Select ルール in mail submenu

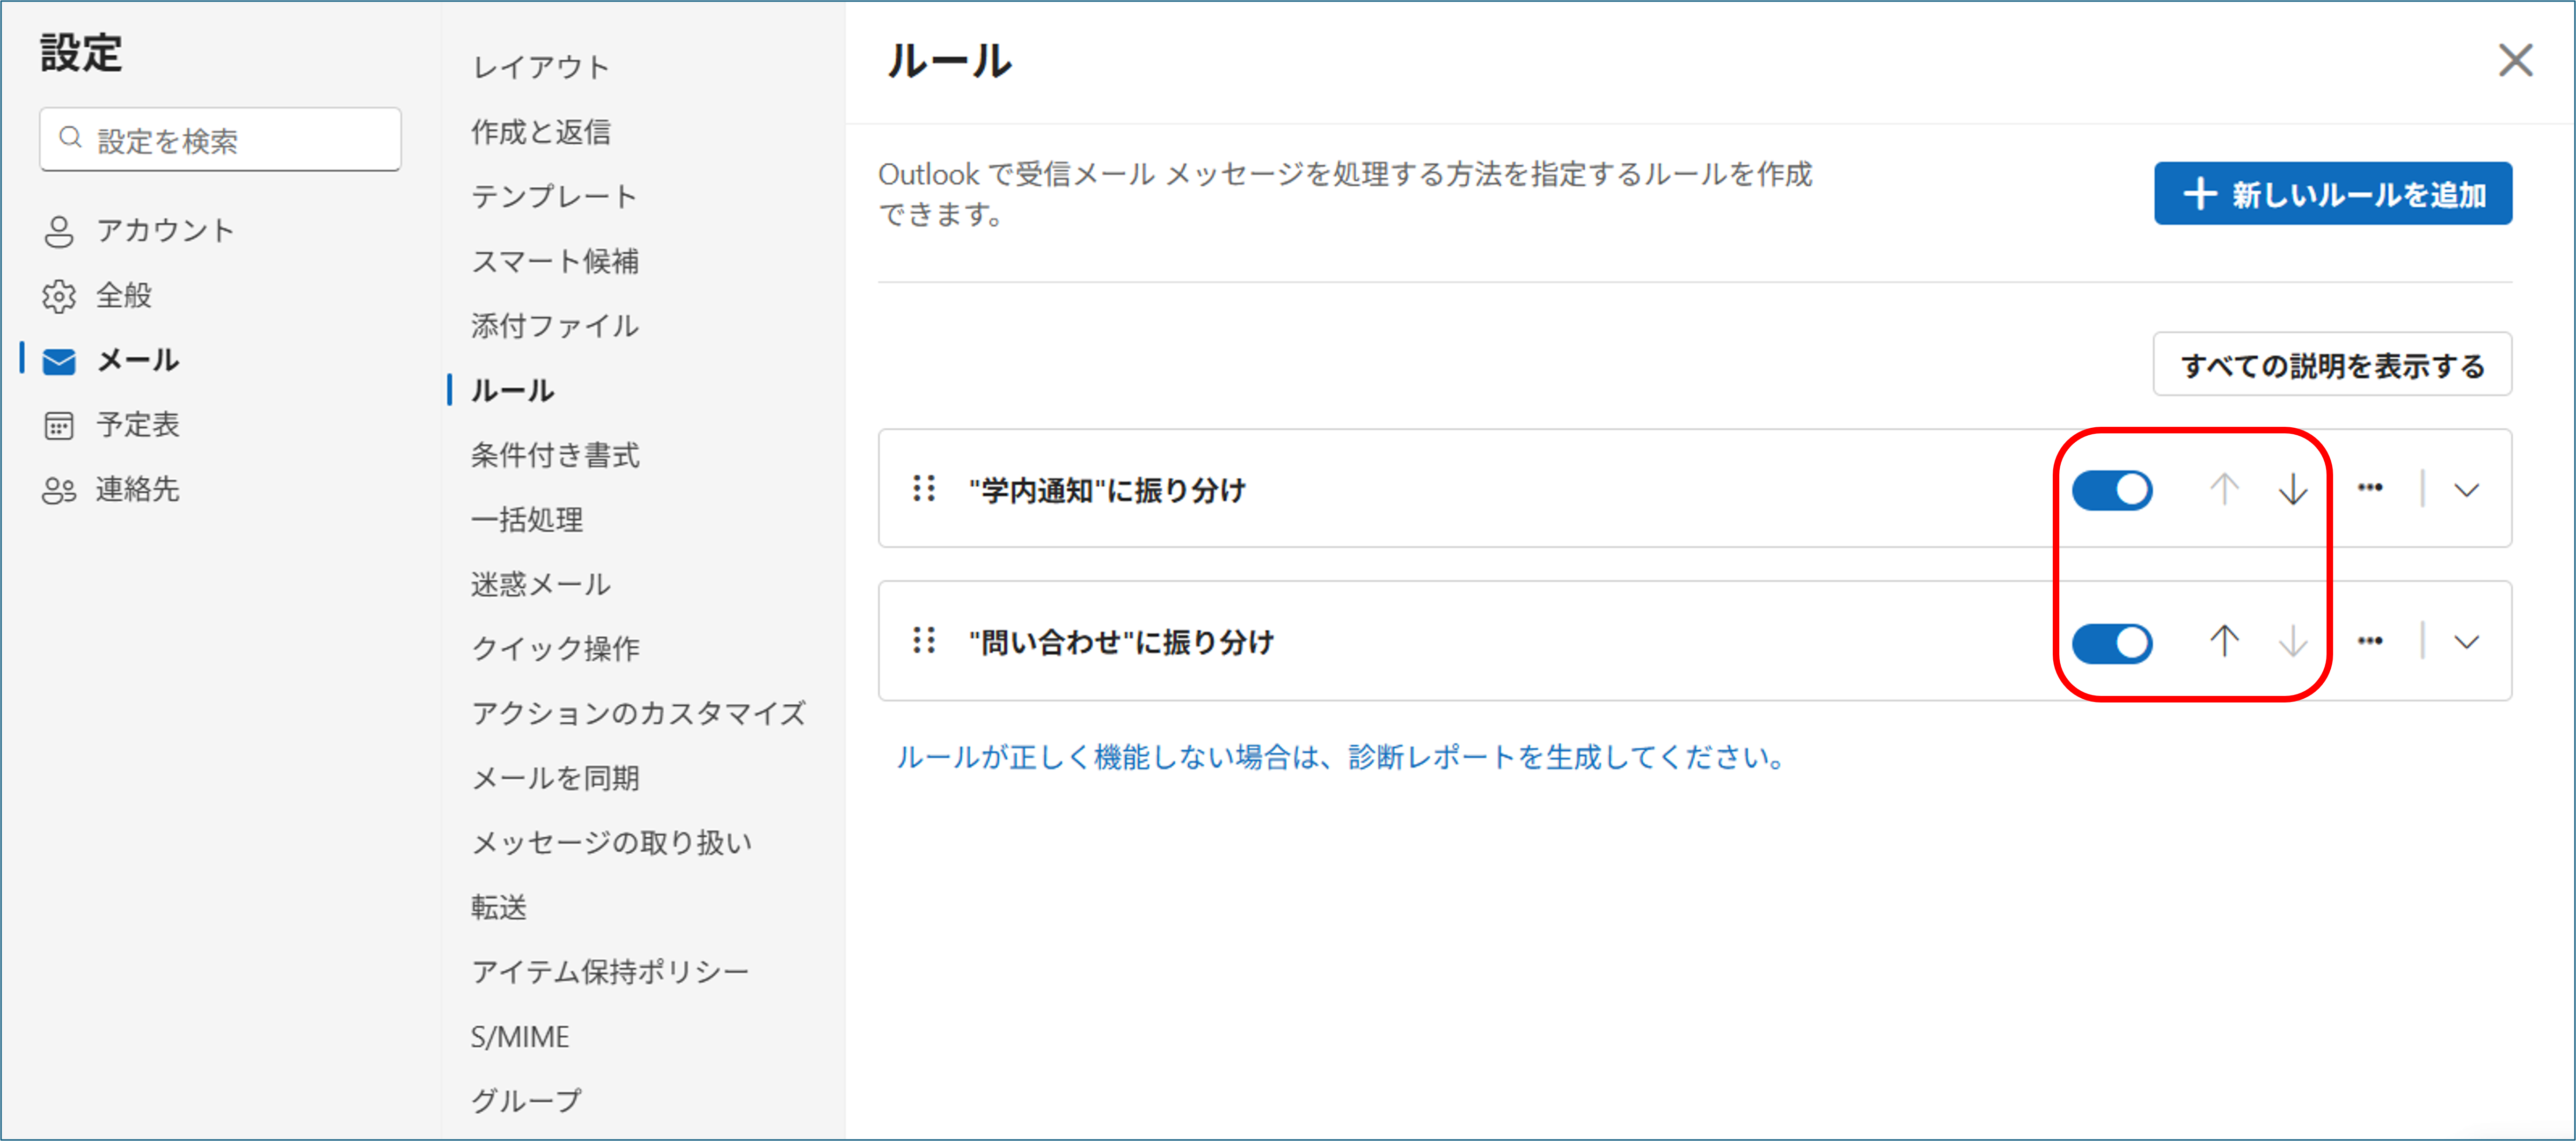click(x=512, y=390)
